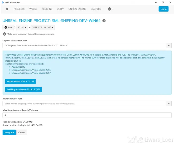The image size is (174, 143).
Task: Click the Integrate button
Action: [x=9, y=132]
